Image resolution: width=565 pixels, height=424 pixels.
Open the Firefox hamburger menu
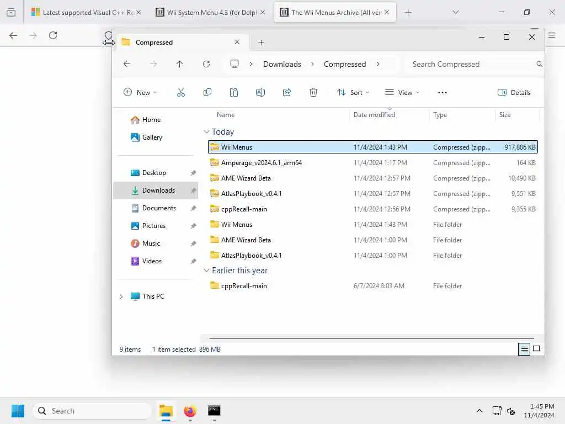coord(552,35)
